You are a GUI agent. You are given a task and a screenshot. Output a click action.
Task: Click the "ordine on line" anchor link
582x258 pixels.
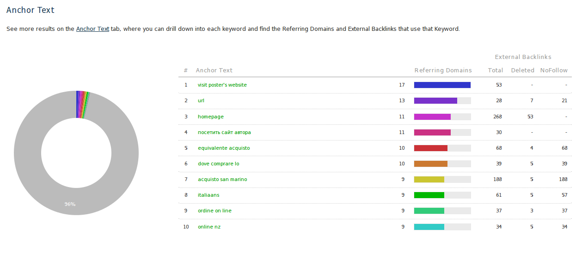214,211
